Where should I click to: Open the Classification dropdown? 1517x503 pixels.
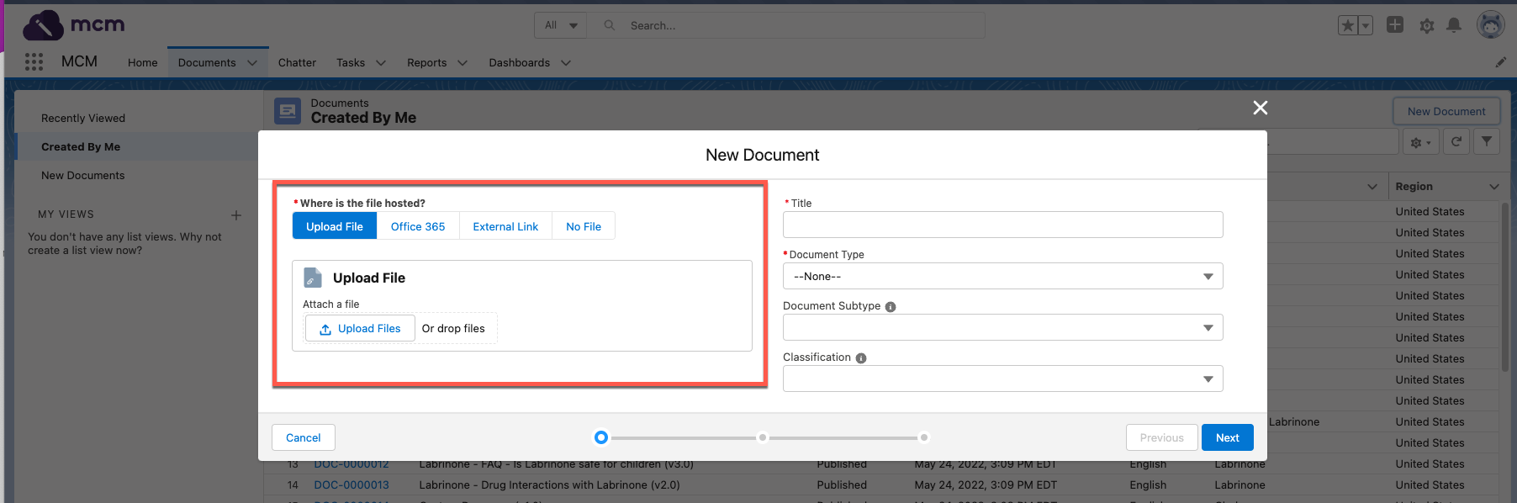tap(1002, 379)
